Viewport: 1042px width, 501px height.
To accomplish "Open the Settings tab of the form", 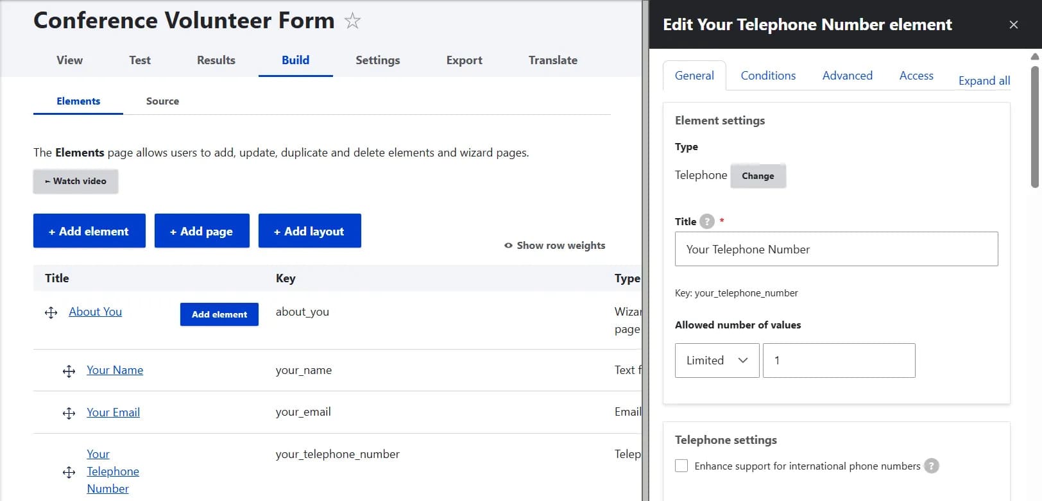I will 378,60.
